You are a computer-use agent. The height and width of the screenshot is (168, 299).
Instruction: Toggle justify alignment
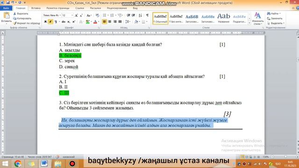pos(120,22)
